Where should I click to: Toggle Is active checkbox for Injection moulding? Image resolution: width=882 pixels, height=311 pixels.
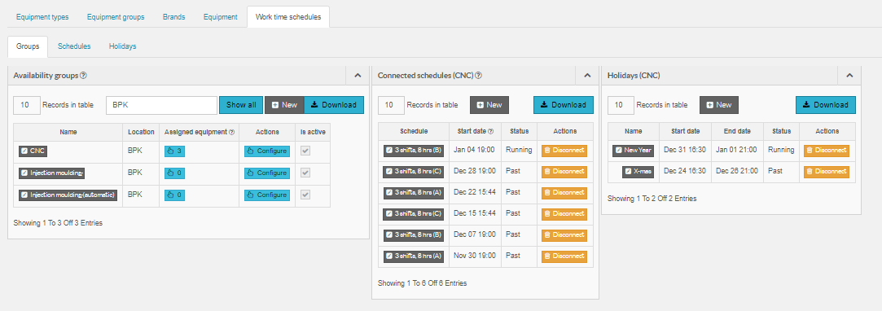pyautogui.click(x=305, y=173)
